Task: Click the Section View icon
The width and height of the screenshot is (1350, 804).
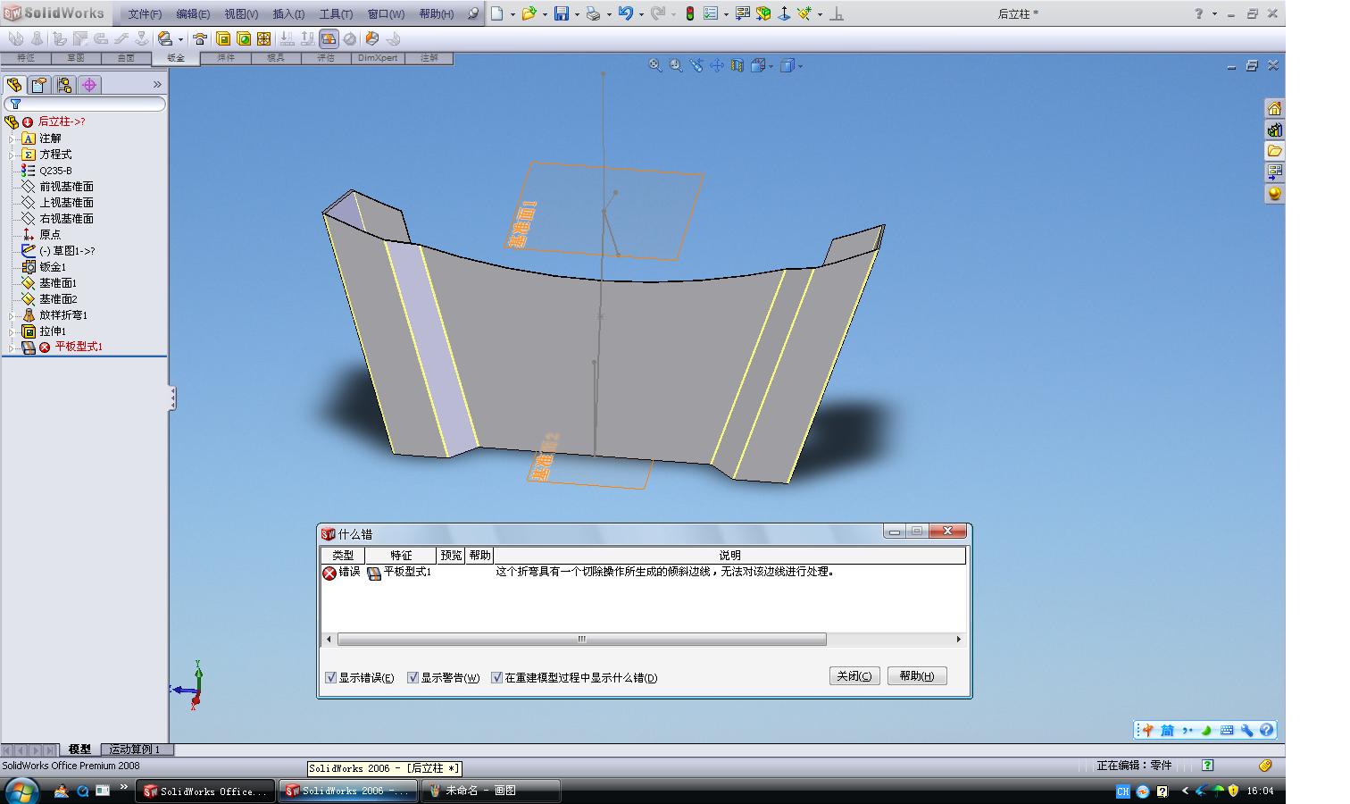Action: 737,65
